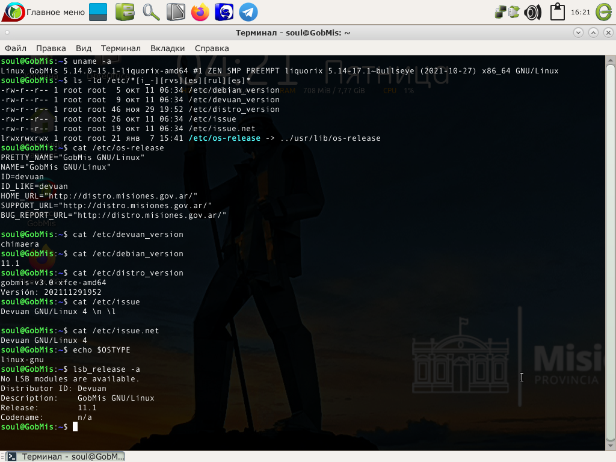Click the "lsb_release -a" command
This screenshot has width=616, height=462.
106,369
